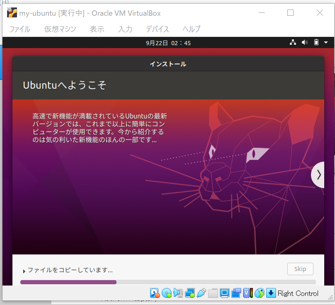The height and width of the screenshot is (305, 335).
Task: Click the ファイルをコピーしています status text
Action: [70, 270]
